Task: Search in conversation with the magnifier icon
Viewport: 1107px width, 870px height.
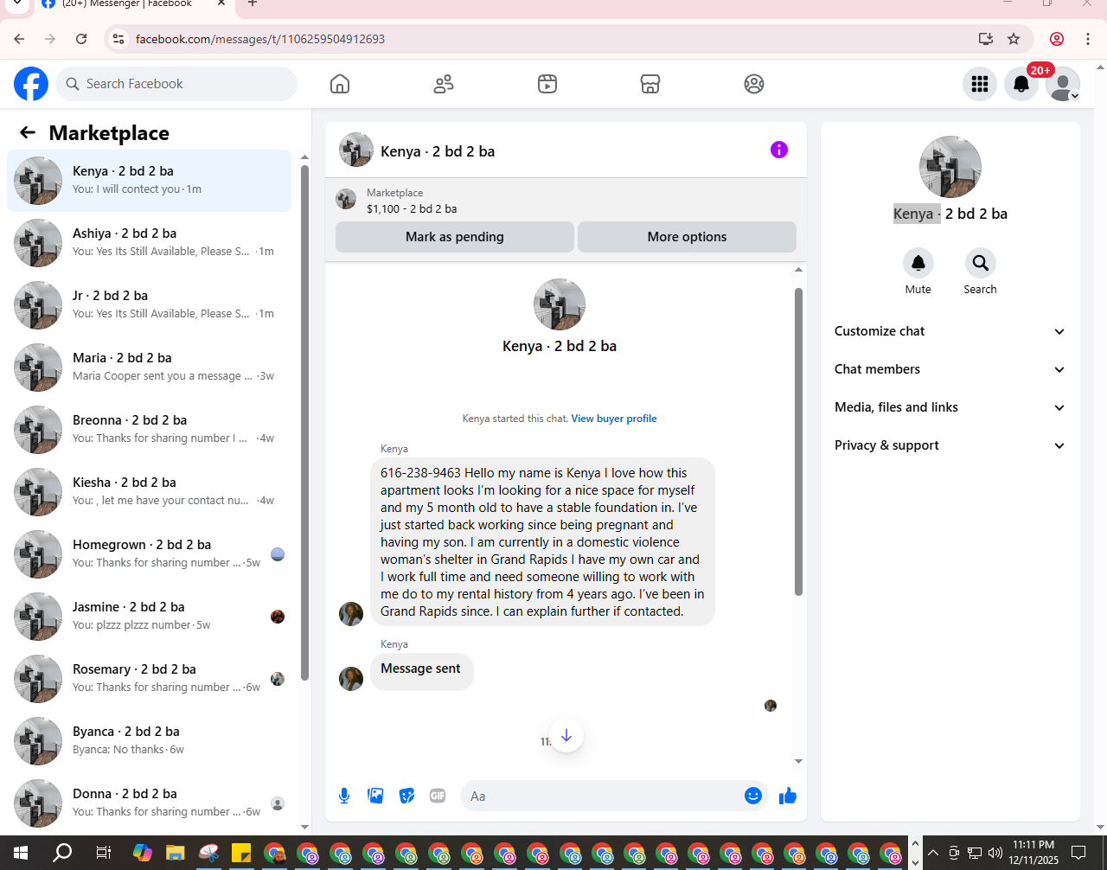Action: pyautogui.click(x=981, y=262)
